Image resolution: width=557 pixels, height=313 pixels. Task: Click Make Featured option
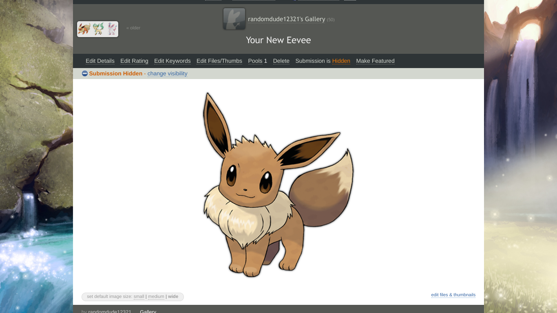375,61
